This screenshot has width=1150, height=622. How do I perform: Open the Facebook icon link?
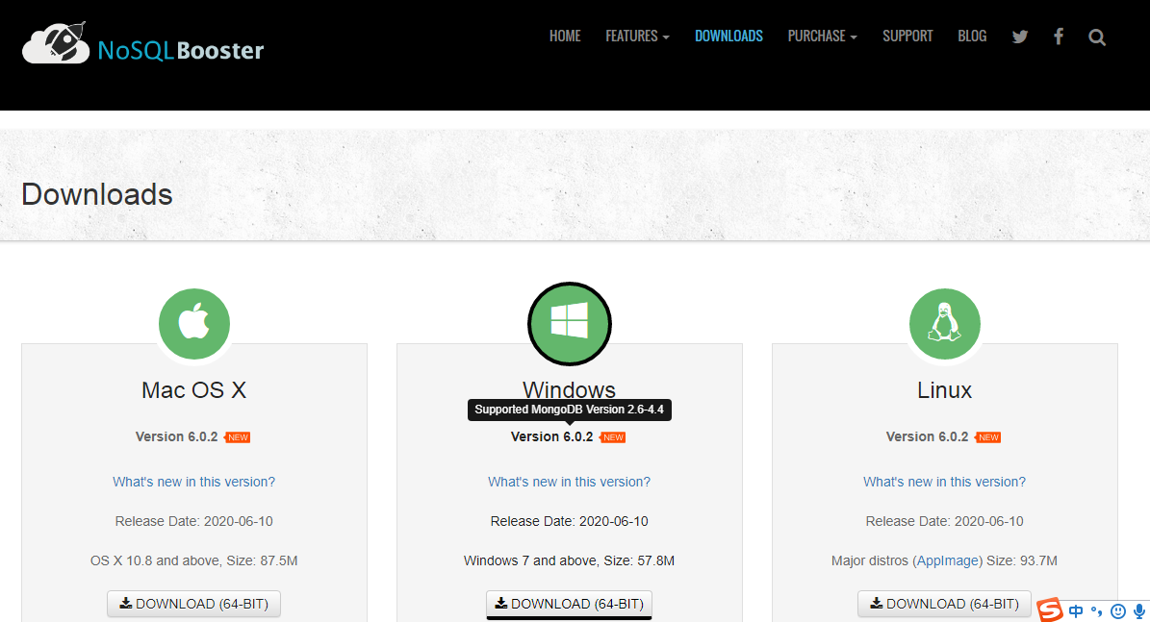pyautogui.click(x=1059, y=37)
